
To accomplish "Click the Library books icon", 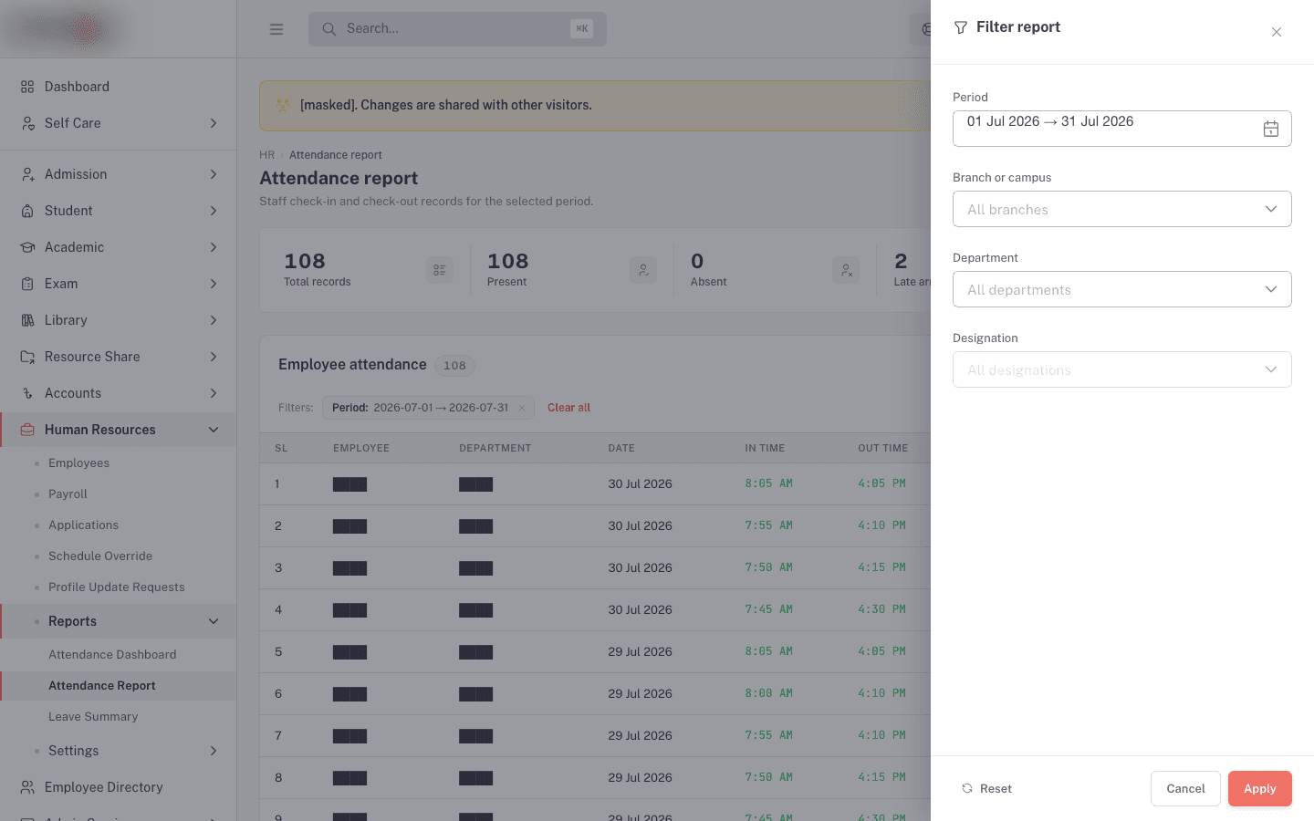I will pos(27,320).
